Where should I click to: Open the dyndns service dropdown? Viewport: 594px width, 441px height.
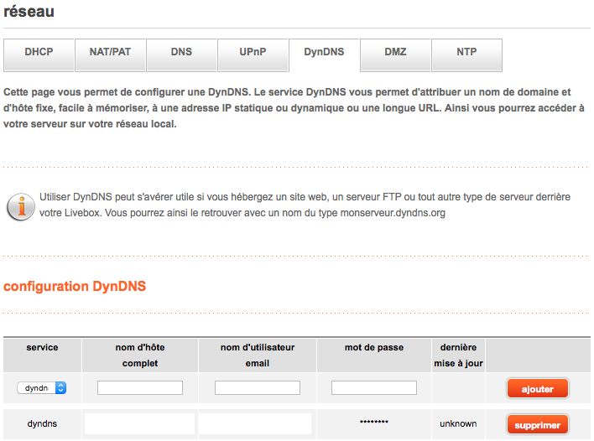pyautogui.click(x=42, y=387)
